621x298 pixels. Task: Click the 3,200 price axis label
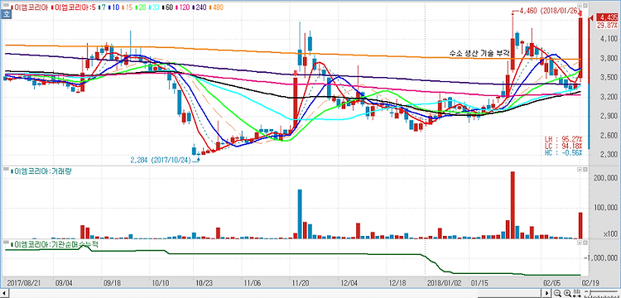(x=609, y=97)
